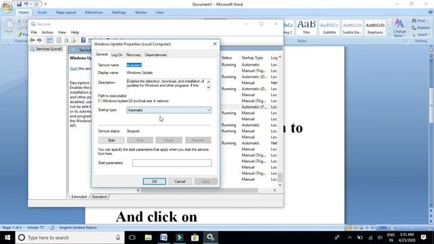Click the Back arrow in Services toolbar
The height and width of the screenshot is (244, 434).
[33, 41]
